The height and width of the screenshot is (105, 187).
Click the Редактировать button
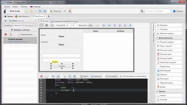coord(25,34)
